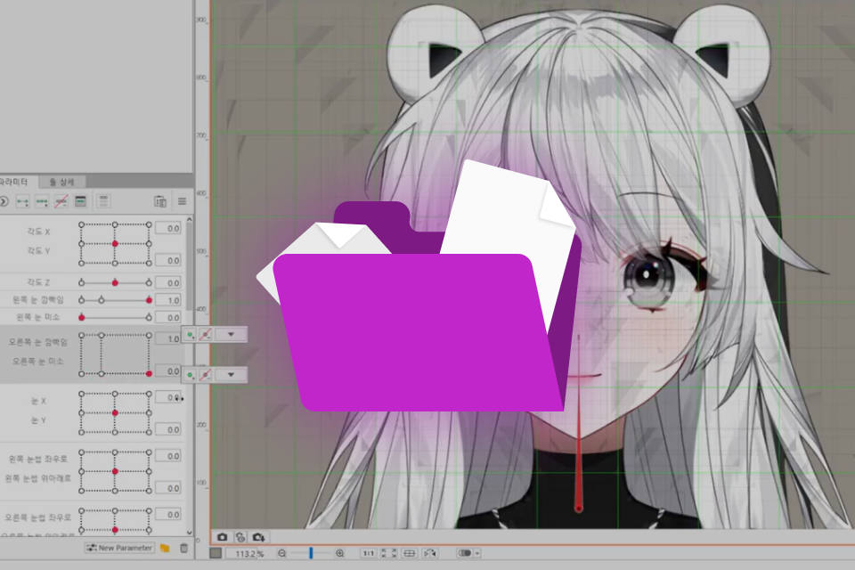This screenshot has width=855, height=570.
Task: Click the delete keys icon with red slash
Action: coord(61,202)
